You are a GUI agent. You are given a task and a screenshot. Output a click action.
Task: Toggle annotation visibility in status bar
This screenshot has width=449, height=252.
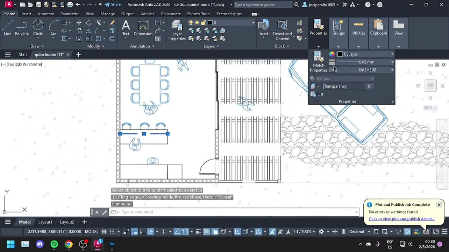click(272, 232)
